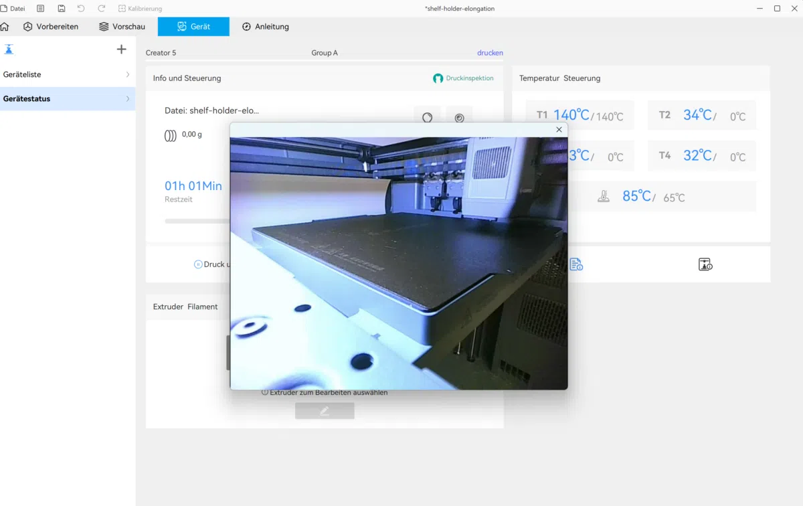
Task: Expand the Geräteliste chevron arrow
Action: (128, 74)
